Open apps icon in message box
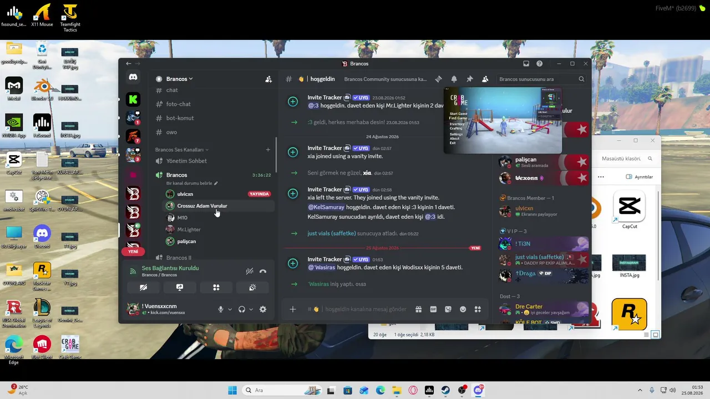 click(x=478, y=309)
